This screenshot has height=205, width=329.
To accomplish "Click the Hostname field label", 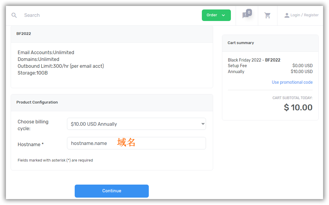I will point(31,144).
